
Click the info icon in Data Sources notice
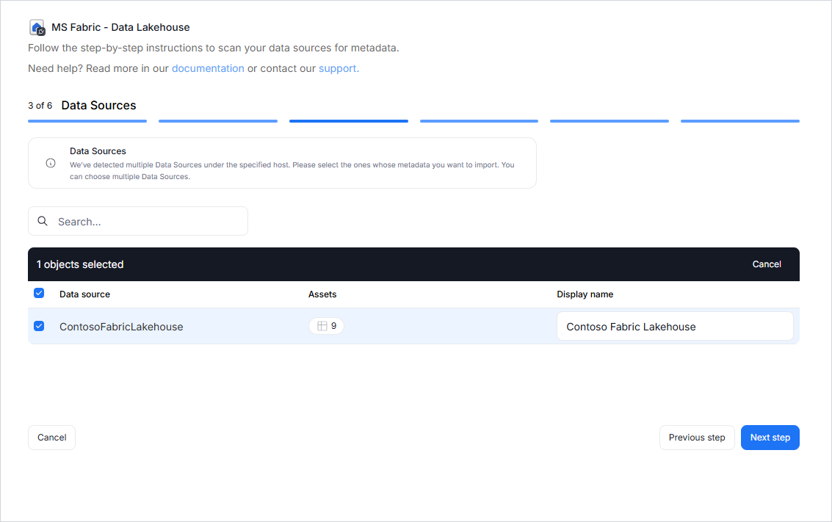pos(51,163)
